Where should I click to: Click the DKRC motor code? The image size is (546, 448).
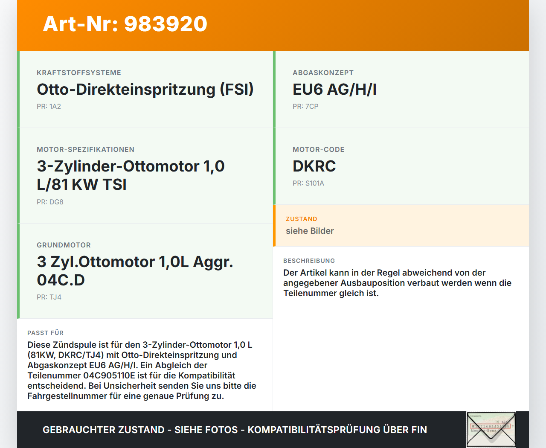click(x=314, y=166)
